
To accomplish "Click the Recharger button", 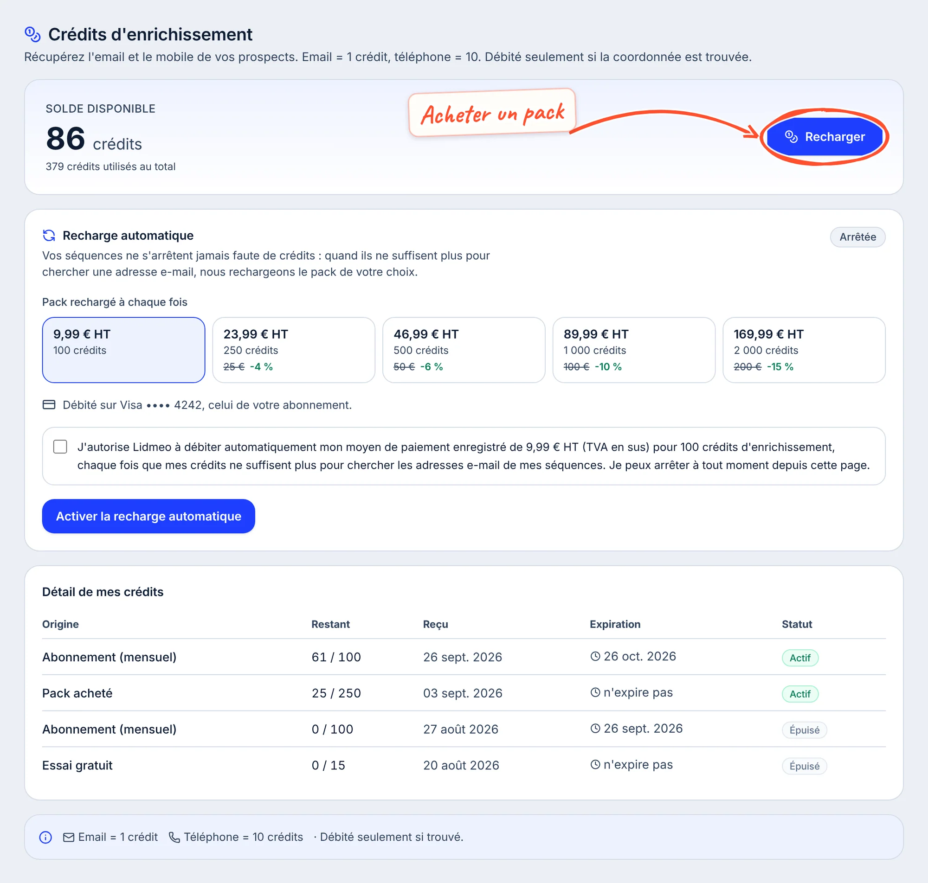I will point(825,137).
